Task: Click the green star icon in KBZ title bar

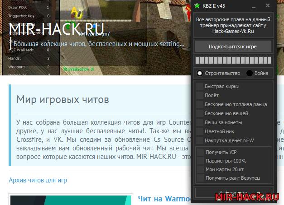Action: pos(197,5)
